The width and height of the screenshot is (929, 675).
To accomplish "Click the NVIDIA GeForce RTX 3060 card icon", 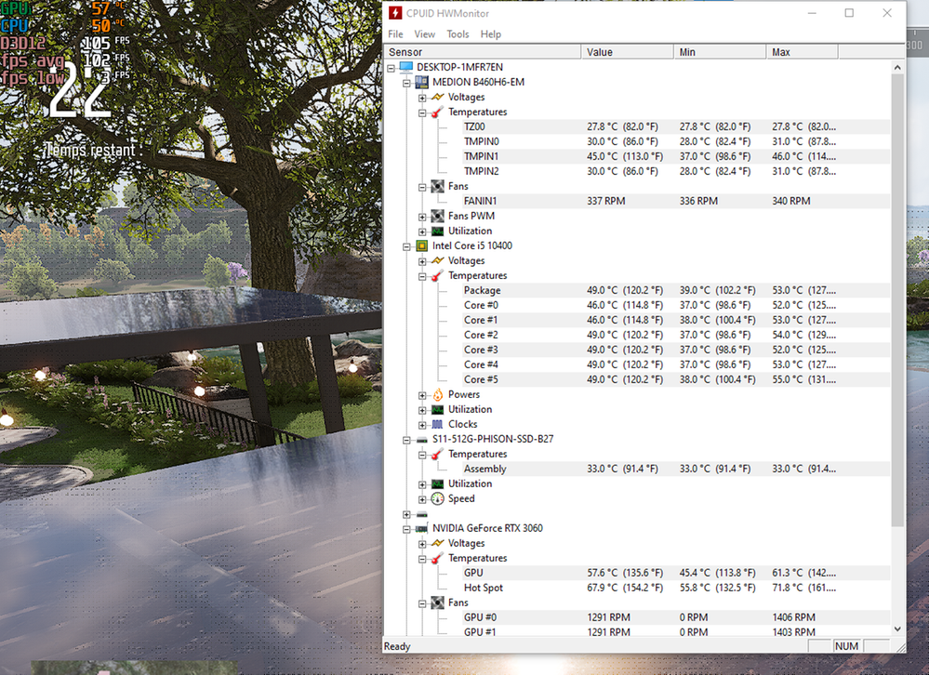I will click(x=421, y=529).
